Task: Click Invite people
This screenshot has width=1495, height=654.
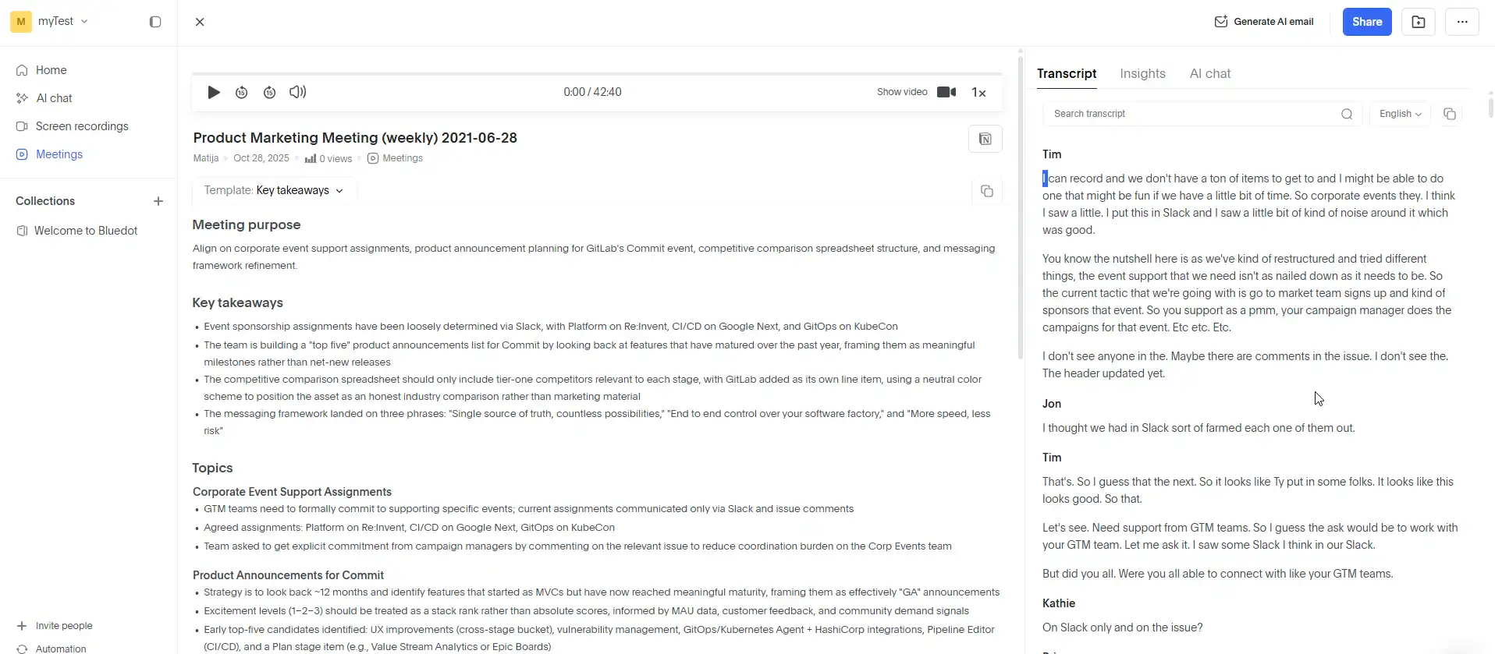Action: (x=63, y=626)
